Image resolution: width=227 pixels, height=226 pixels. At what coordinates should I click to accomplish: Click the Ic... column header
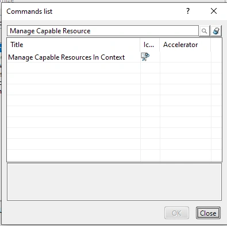pyautogui.click(x=150, y=45)
